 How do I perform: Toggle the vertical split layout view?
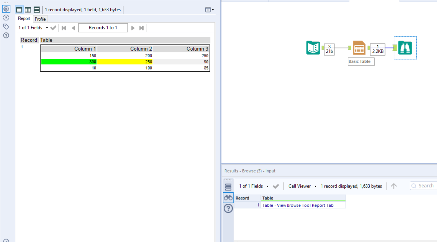pyautogui.click(x=28, y=9)
